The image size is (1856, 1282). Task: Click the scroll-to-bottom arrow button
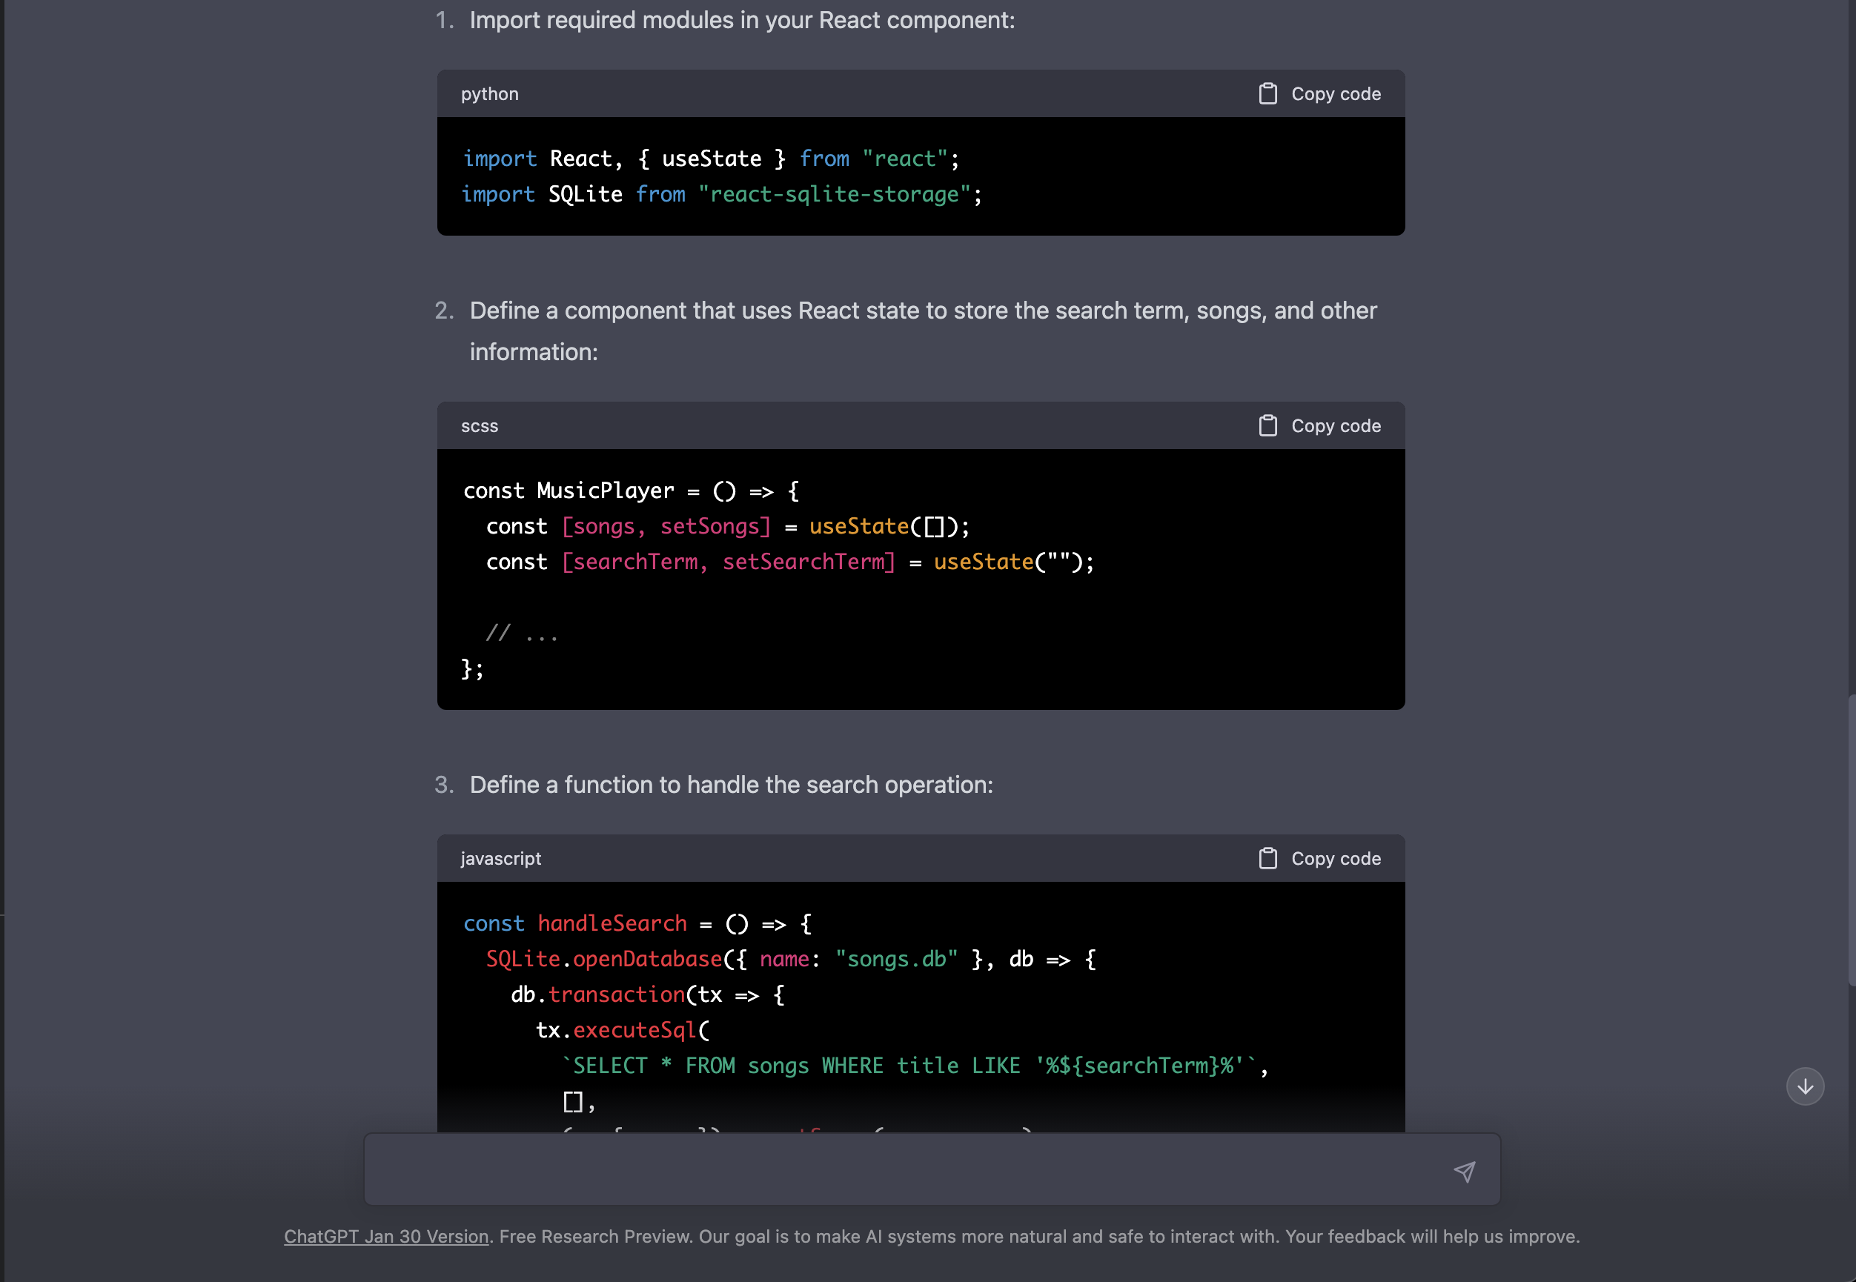tap(1805, 1086)
